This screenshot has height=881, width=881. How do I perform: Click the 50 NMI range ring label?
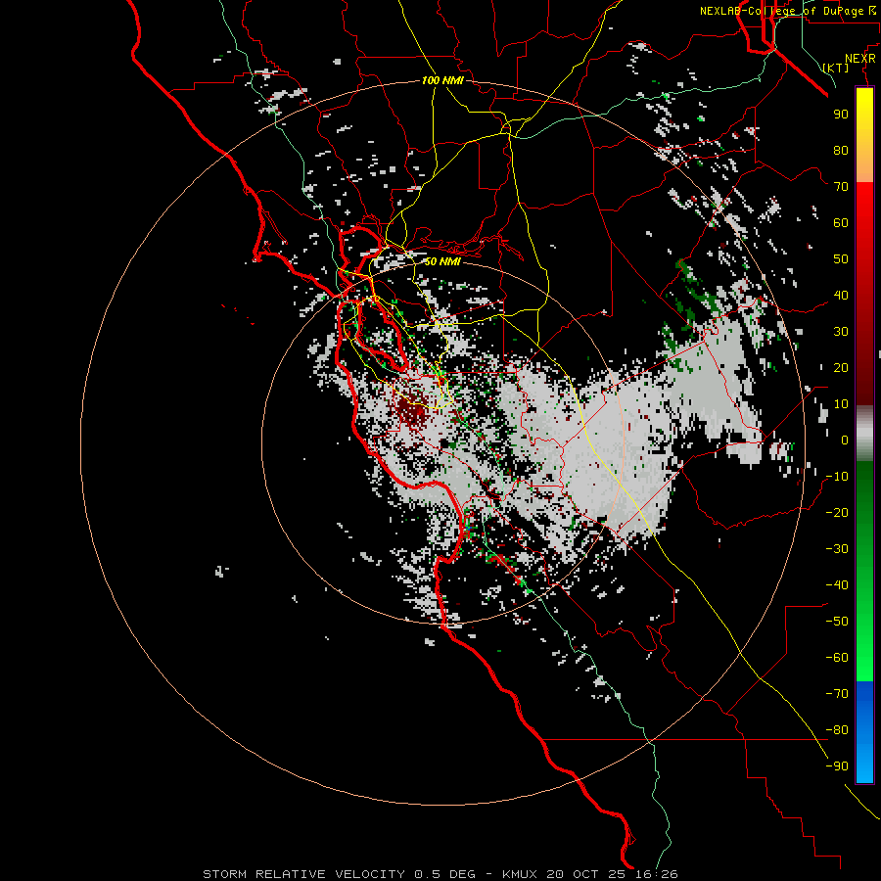point(442,261)
